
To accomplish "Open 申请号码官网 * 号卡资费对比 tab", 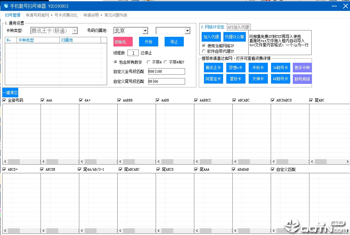I will 51,15.
